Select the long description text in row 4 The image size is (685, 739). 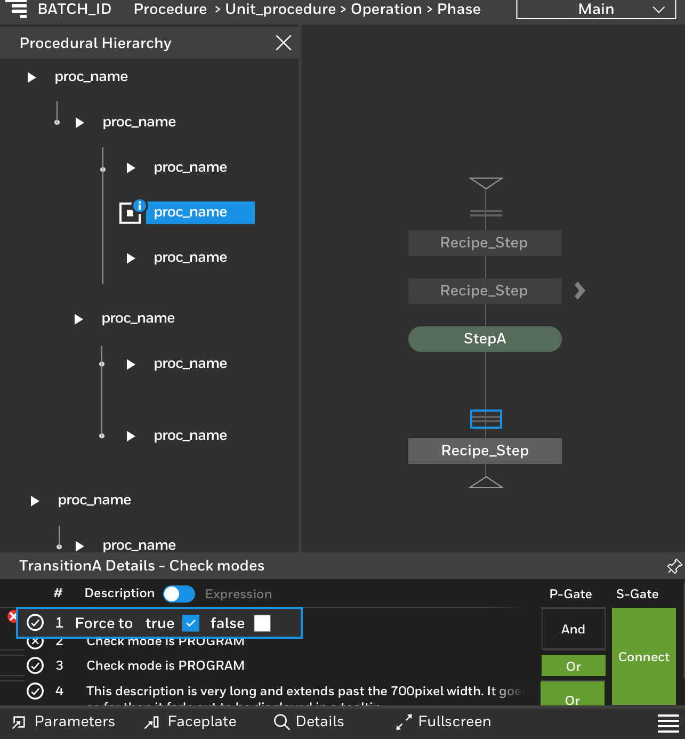coord(305,691)
